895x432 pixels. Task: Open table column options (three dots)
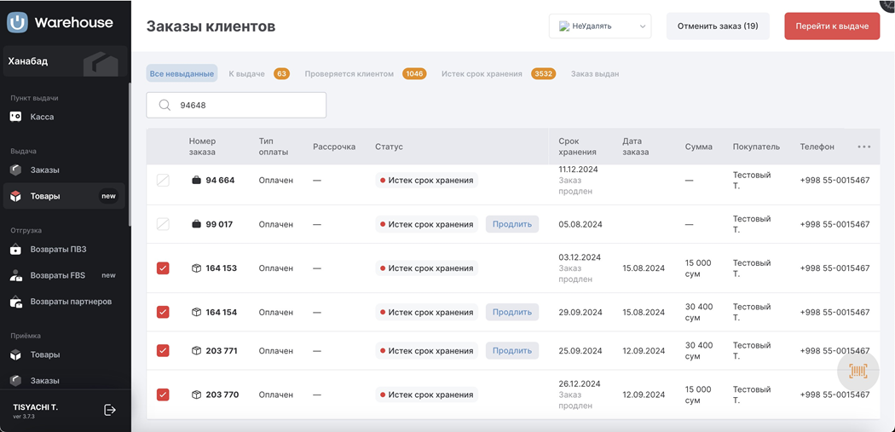tap(863, 147)
